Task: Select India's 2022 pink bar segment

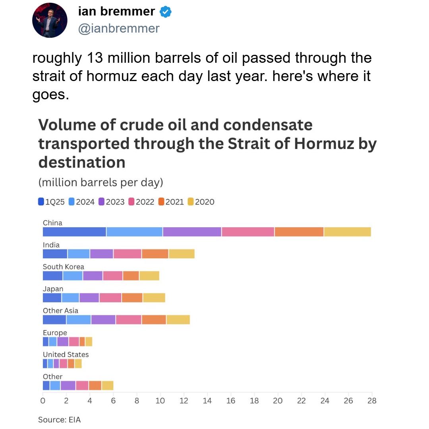Action: [128, 253]
